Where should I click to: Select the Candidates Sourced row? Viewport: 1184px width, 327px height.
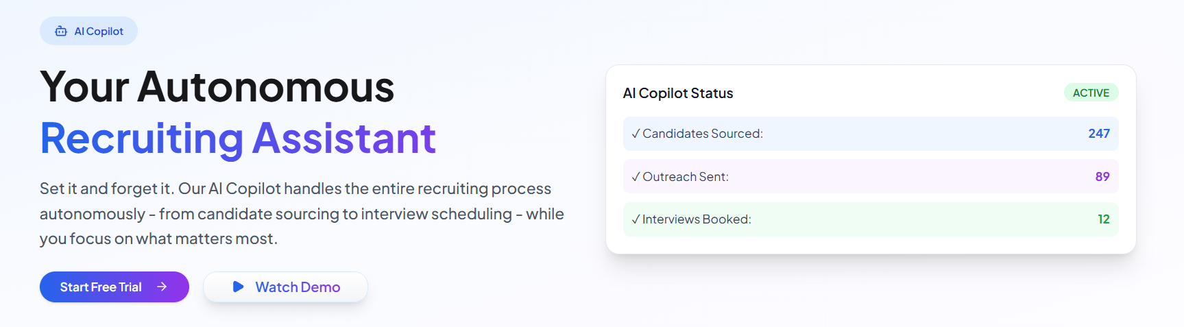871,134
